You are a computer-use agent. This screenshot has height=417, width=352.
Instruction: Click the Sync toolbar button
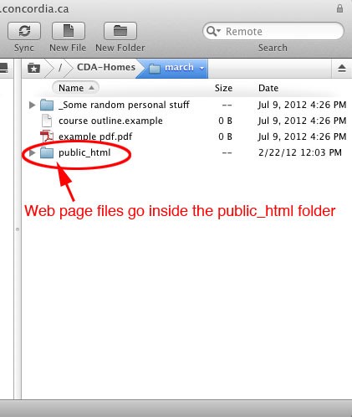coord(24,31)
